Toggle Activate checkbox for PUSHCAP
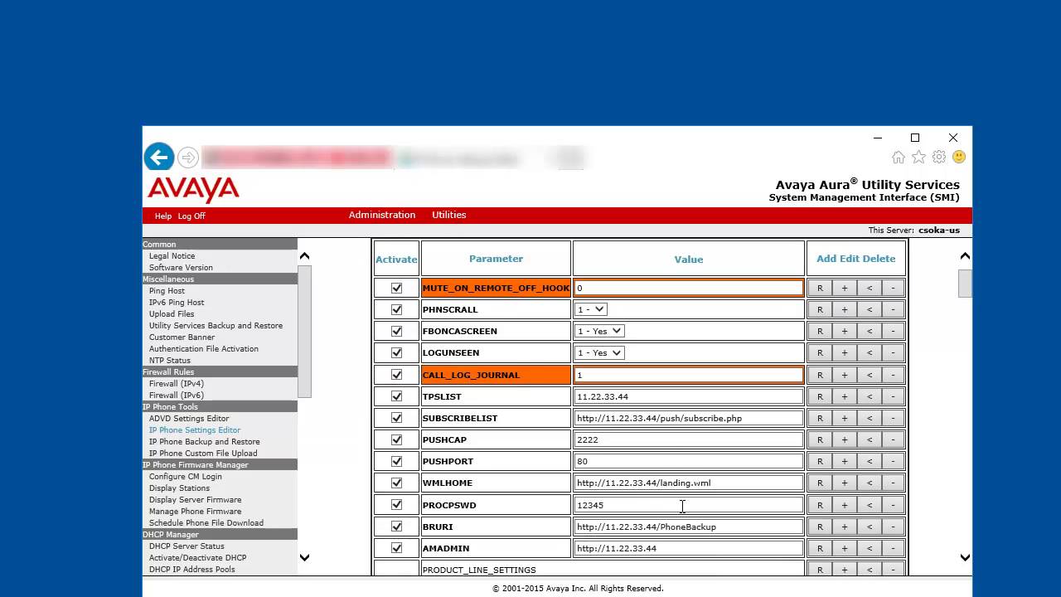 (x=396, y=439)
